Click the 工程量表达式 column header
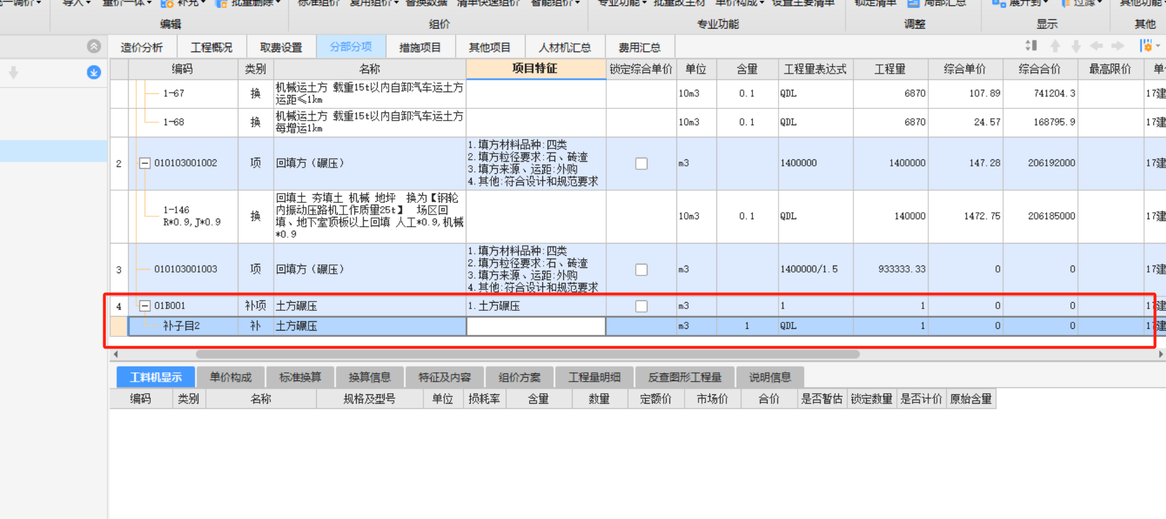1166x519 pixels. (x=815, y=69)
